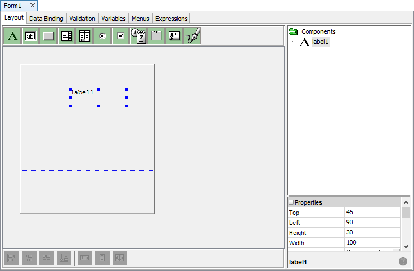The width and height of the screenshot is (414, 271).
Task: Pick the list box component tool
Action: 85,36
